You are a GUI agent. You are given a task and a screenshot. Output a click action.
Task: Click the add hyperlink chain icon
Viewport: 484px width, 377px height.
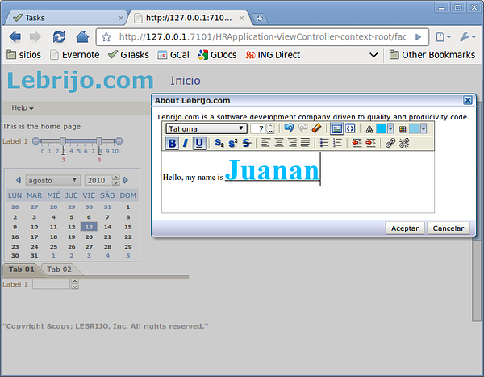(x=390, y=143)
